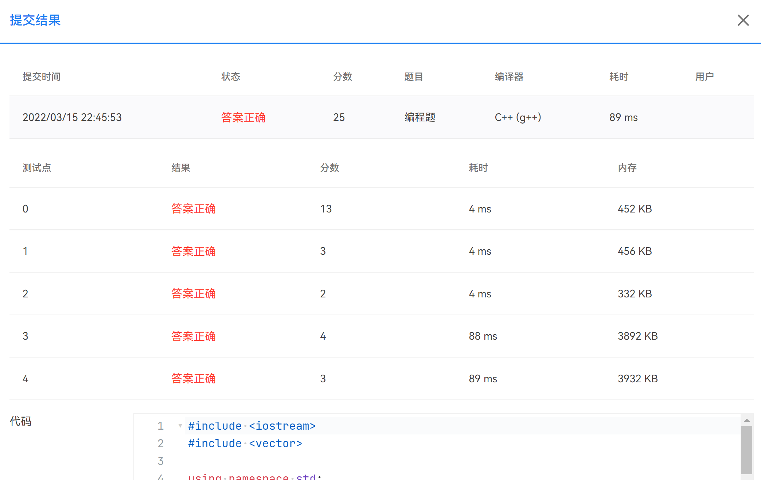The height and width of the screenshot is (480, 761).
Task: Click the 状态 column header
Action: pos(231,77)
